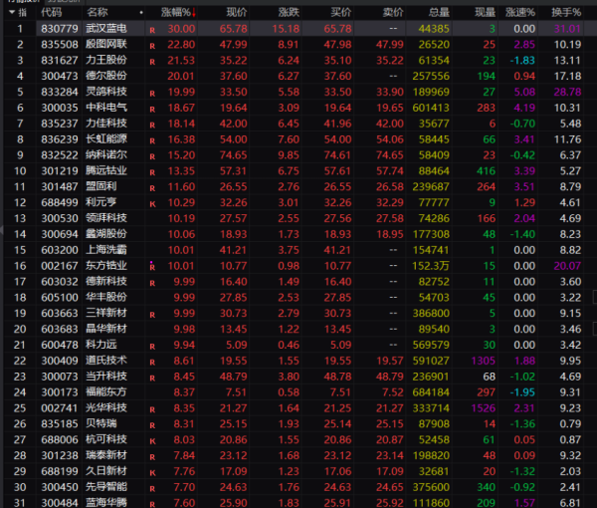Click the R marker beside 科力远
The image size is (597, 508).
[x=152, y=346]
